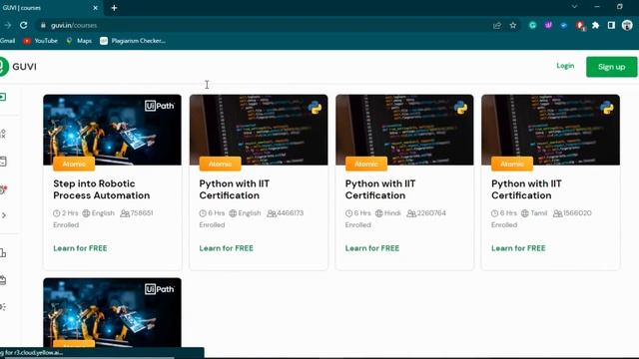Open the tab search chevron in title bar

574,7
